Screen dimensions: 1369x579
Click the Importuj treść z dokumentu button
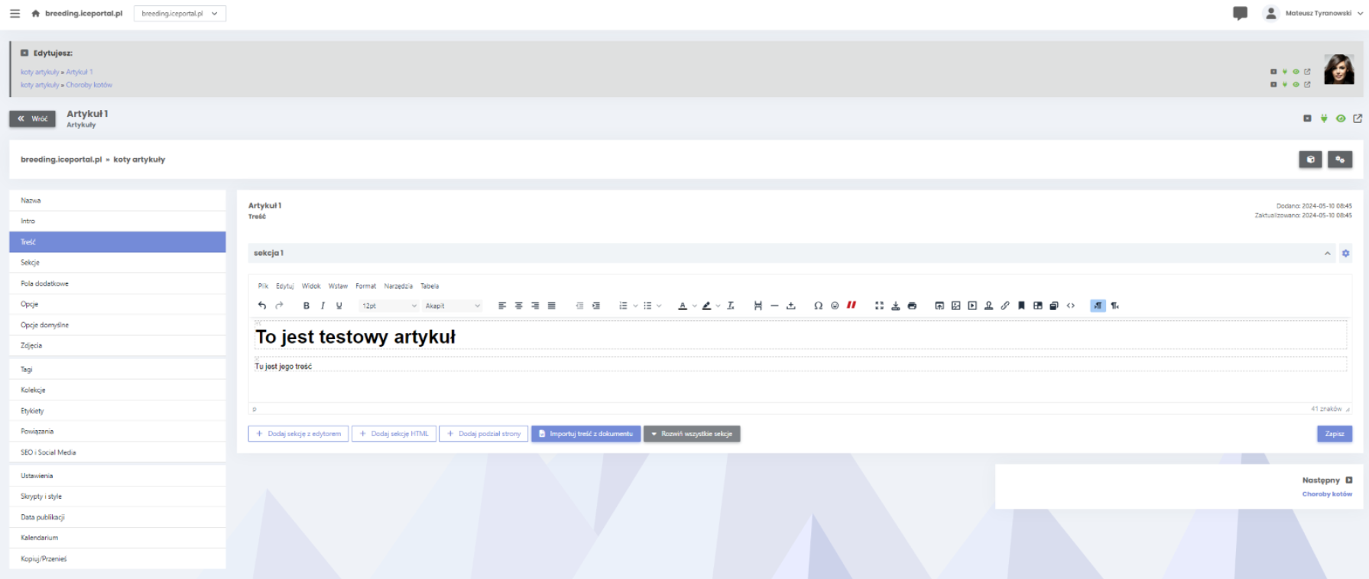[x=586, y=434]
